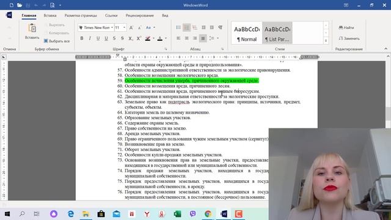Toggle numbered list button

click(186, 28)
